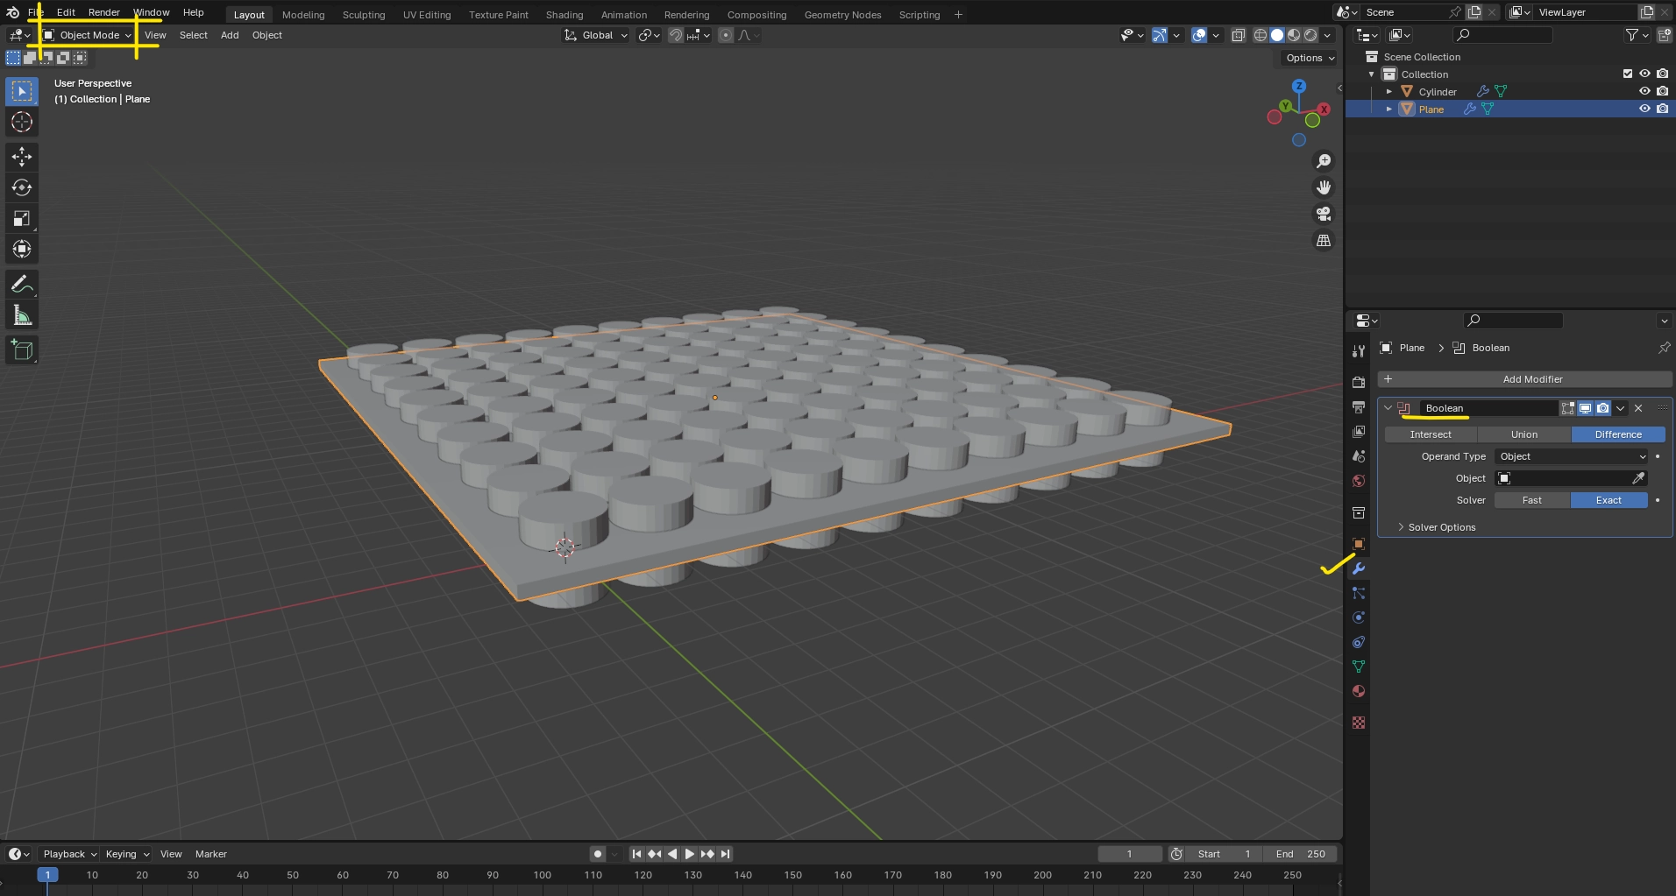Select the Move tool in the viewport toolbar
Image resolution: width=1676 pixels, height=896 pixels.
[21, 157]
